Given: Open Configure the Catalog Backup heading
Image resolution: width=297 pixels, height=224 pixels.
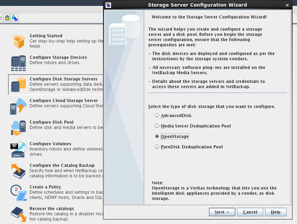Looking at the screenshot, I should coord(62,165).
